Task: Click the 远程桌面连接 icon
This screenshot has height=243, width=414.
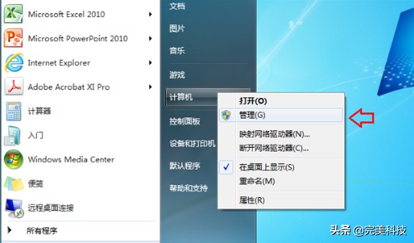Action: point(14,208)
